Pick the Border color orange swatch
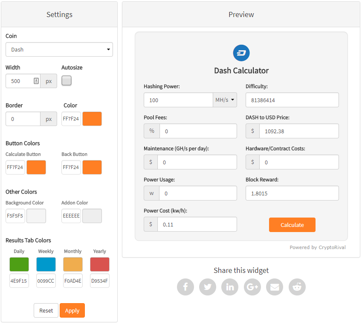362x324 pixels. pos(92,119)
